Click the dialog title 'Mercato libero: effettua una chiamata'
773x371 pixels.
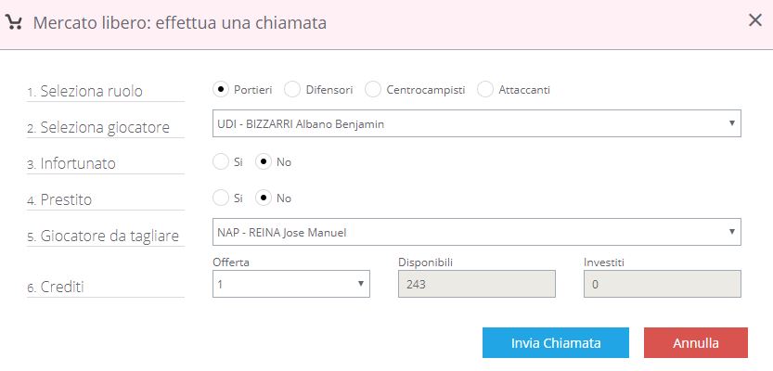coord(179,23)
